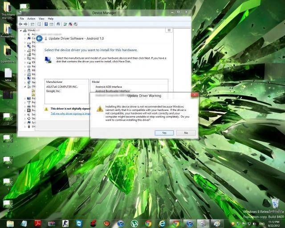Open 'Tell me why driver signing is important' link
The width and height of the screenshot is (285, 228).
point(70,114)
